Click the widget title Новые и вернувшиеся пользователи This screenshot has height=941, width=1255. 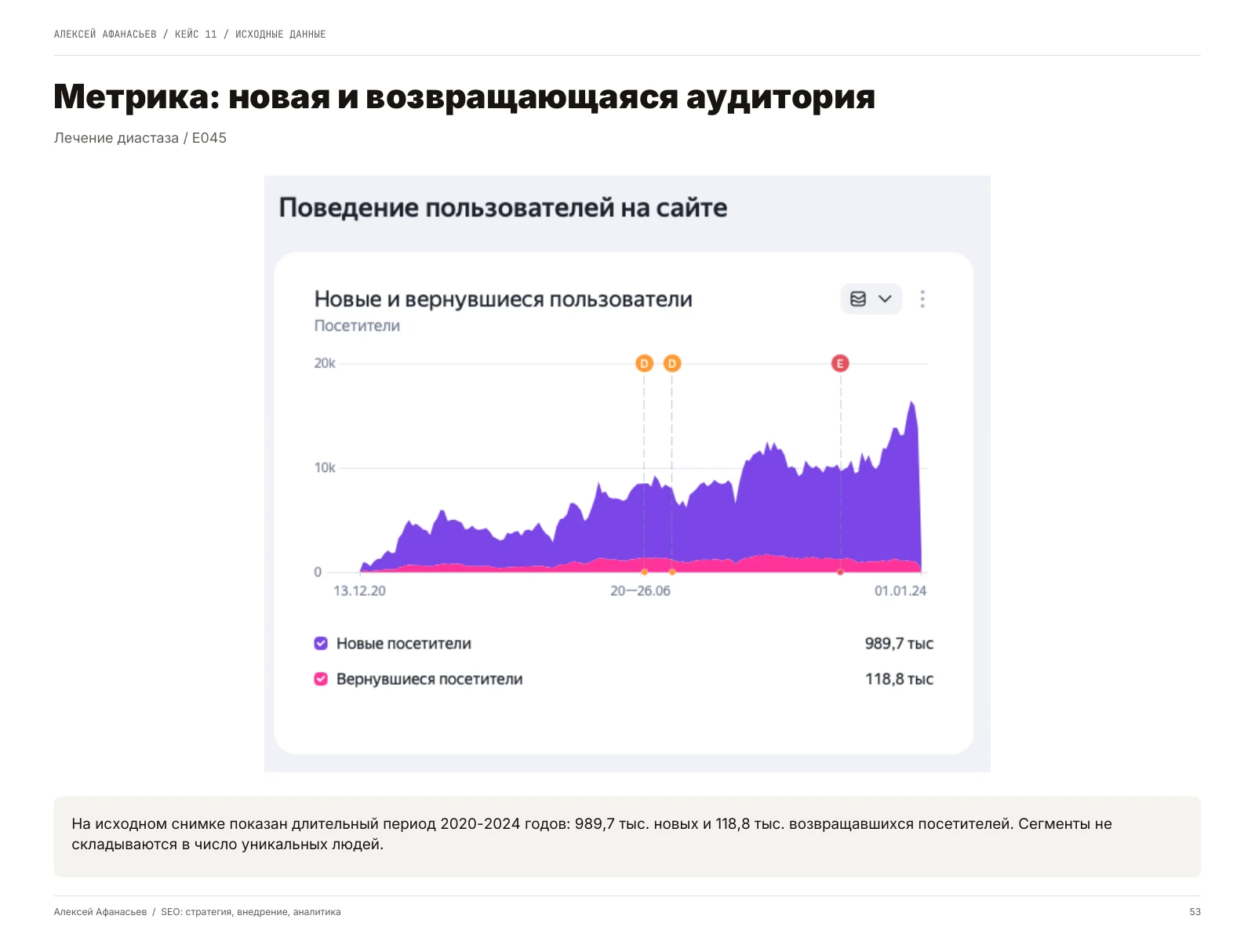click(504, 300)
